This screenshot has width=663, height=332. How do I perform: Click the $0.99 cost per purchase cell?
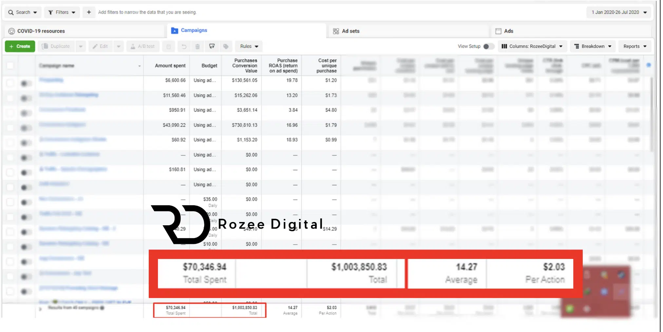(331, 140)
